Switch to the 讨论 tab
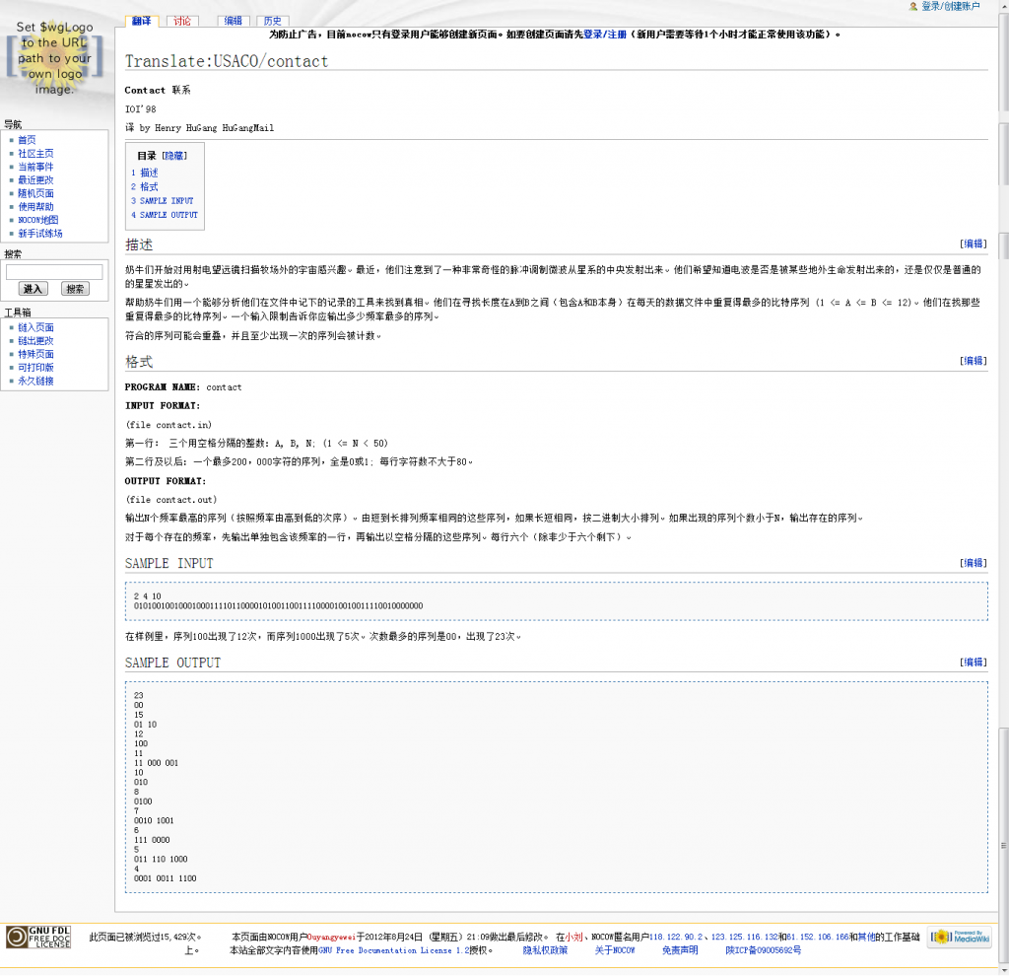Image resolution: width=1009 pixels, height=976 pixels. (181, 20)
